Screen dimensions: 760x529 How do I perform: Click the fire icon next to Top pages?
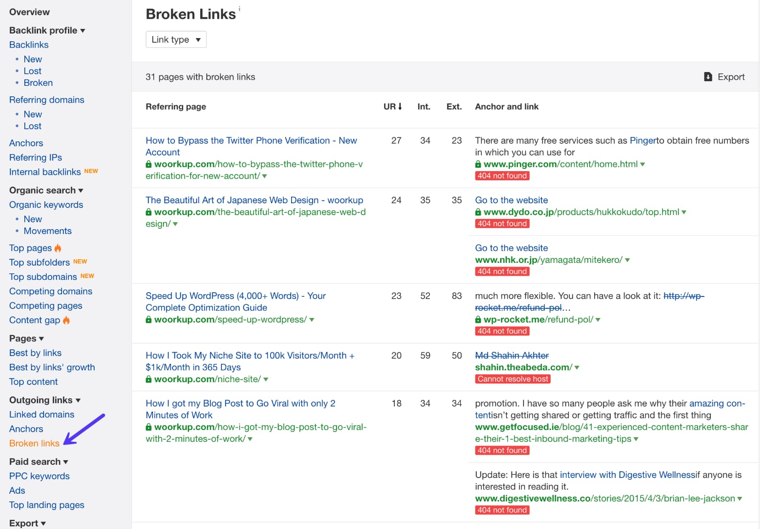point(58,248)
